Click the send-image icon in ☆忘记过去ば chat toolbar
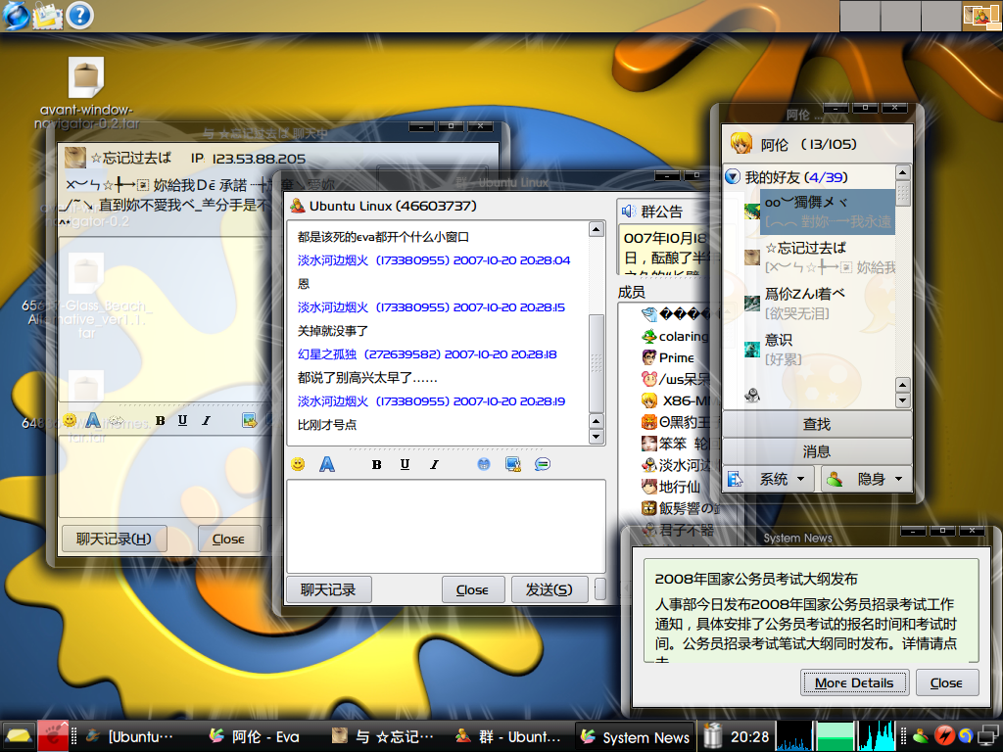 click(249, 420)
